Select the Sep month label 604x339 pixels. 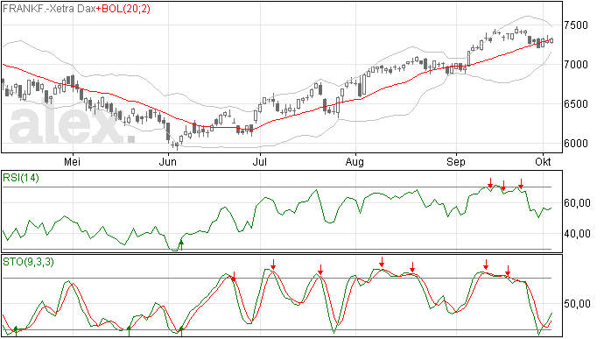456,161
